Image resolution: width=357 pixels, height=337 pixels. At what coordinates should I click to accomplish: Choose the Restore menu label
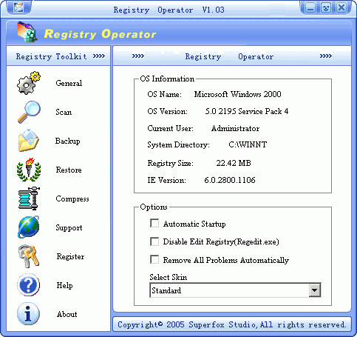(x=69, y=170)
